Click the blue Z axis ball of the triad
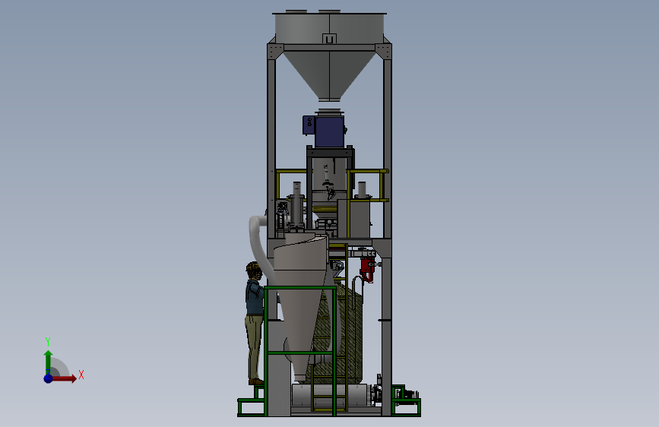Viewport: 659px width, 427px height. click(48, 378)
